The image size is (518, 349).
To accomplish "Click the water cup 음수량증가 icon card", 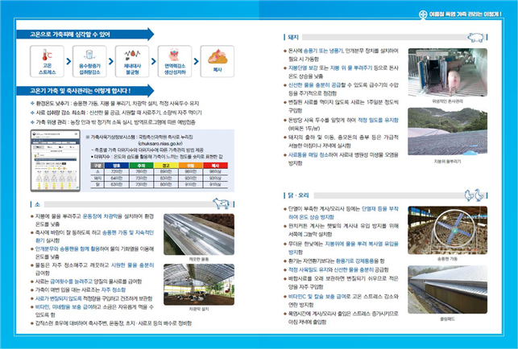I will click(89, 62).
